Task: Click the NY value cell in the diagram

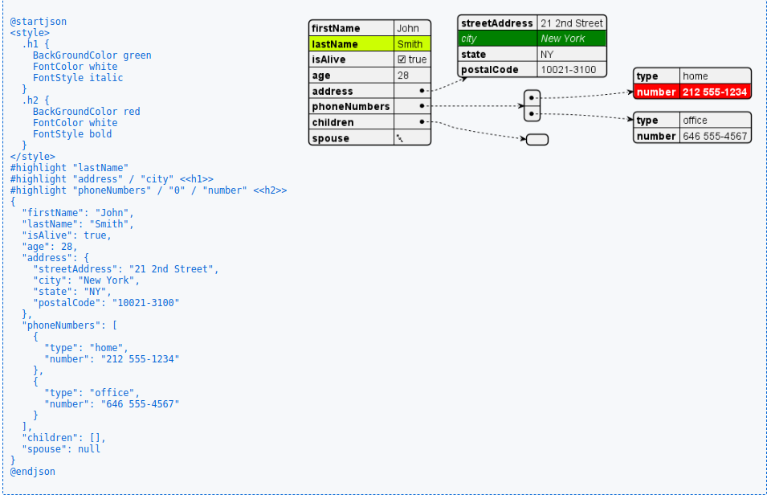Action: (x=572, y=55)
